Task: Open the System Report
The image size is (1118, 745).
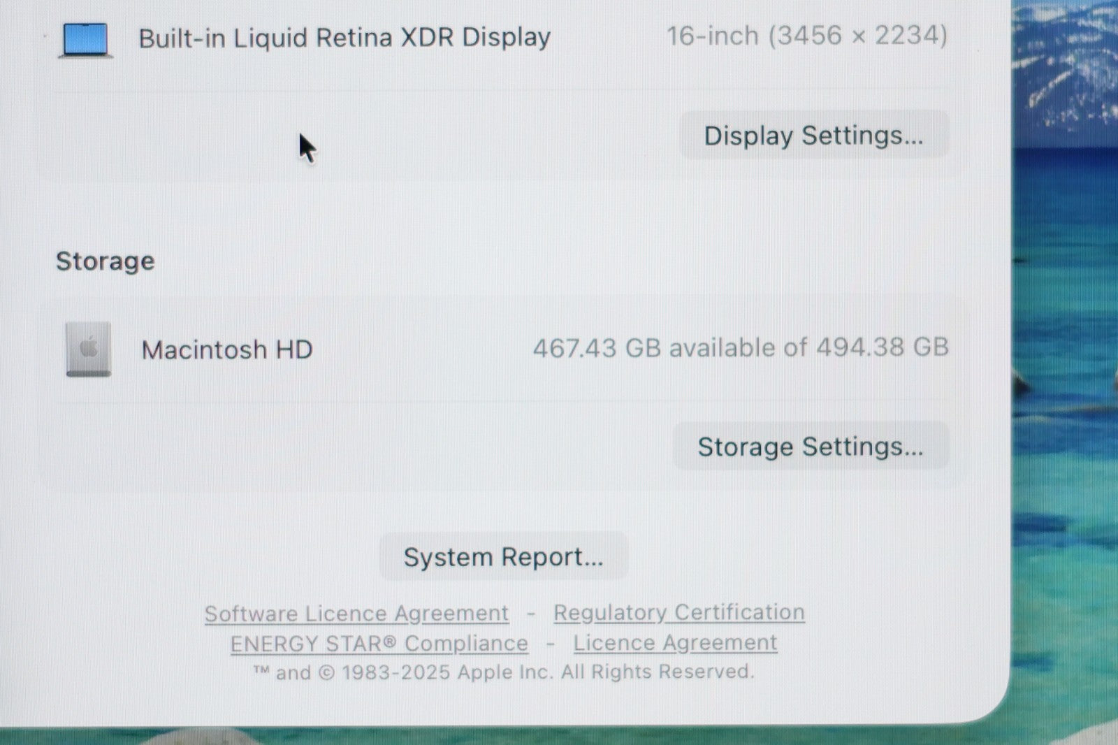Action: point(503,557)
